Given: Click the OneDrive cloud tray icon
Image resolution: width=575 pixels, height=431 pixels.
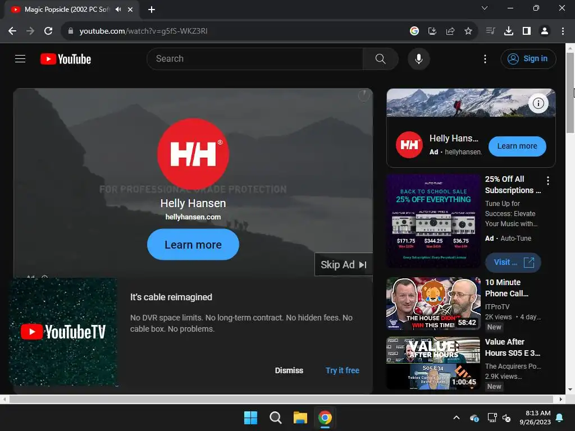Looking at the screenshot, I should [474, 418].
